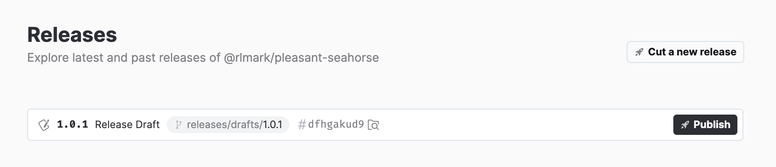Click the Releases page heading
Screen dimensions: 776x167
(72, 35)
